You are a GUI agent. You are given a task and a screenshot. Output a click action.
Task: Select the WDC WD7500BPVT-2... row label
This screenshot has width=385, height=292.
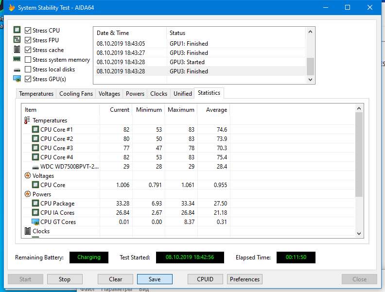70,167
